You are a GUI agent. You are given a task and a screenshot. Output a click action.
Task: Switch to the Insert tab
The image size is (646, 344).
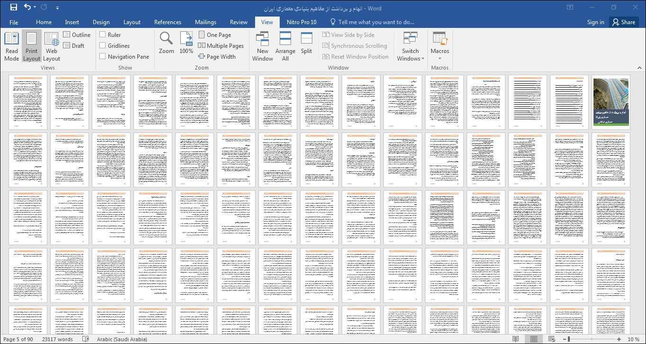point(72,22)
